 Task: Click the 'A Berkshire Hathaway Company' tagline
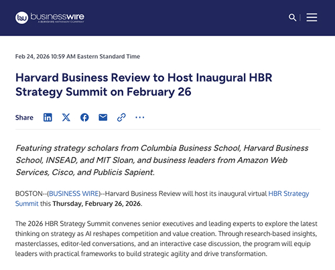61,22
